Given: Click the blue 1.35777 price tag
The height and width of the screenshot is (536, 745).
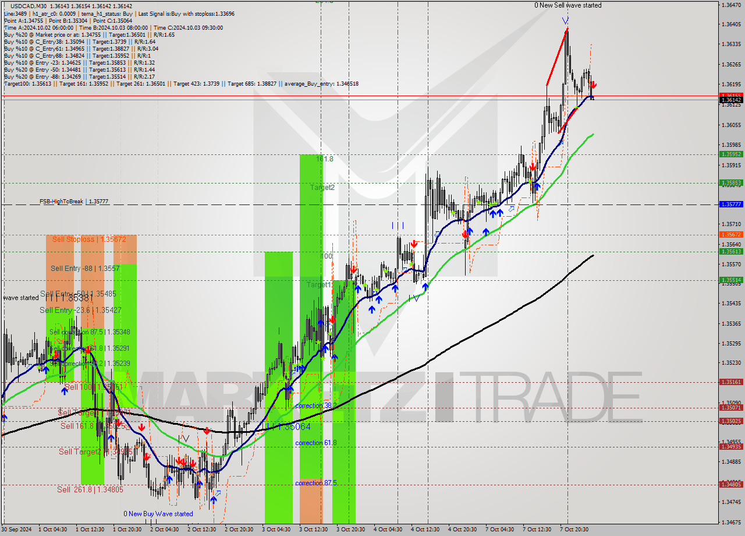Looking at the screenshot, I should [x=731, y=204].
